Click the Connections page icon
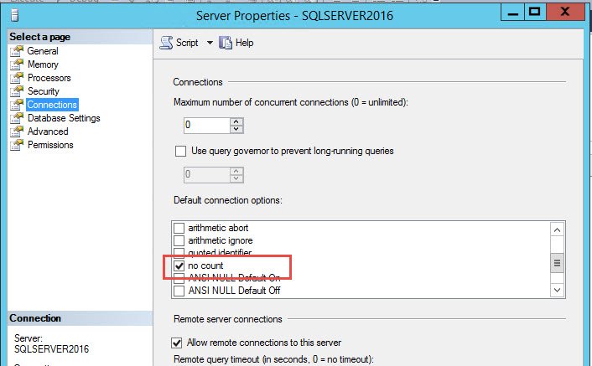592x366 pixels. coord(17,105)
